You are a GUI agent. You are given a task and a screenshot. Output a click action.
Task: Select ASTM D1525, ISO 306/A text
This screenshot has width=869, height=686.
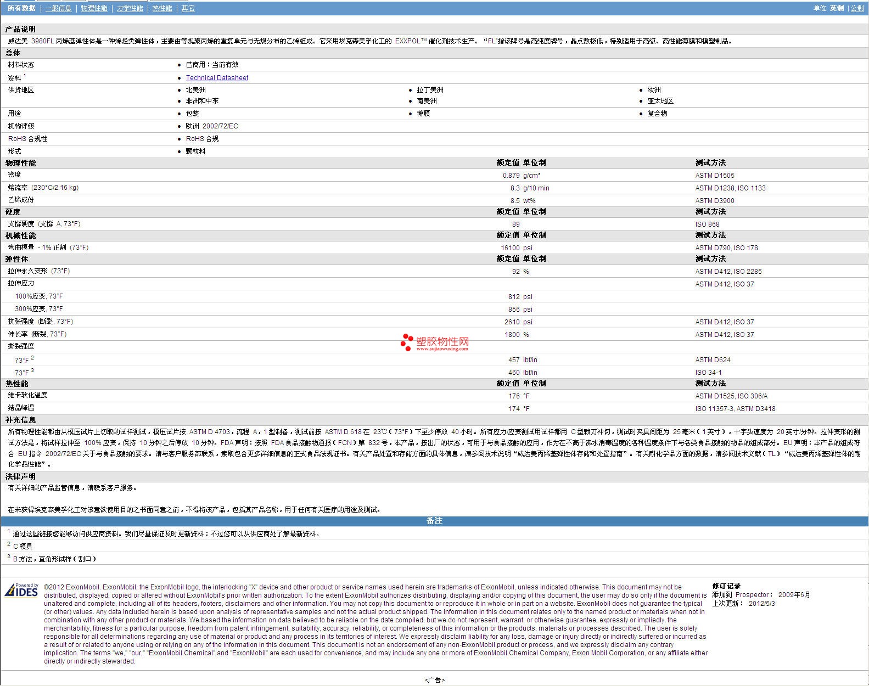[731, 396]
